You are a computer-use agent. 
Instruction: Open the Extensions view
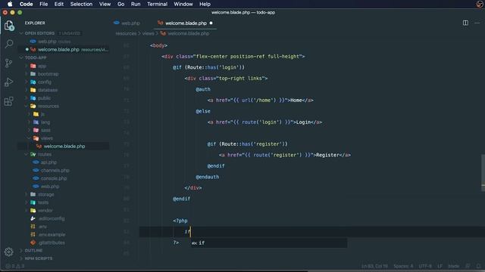(9, 101)
